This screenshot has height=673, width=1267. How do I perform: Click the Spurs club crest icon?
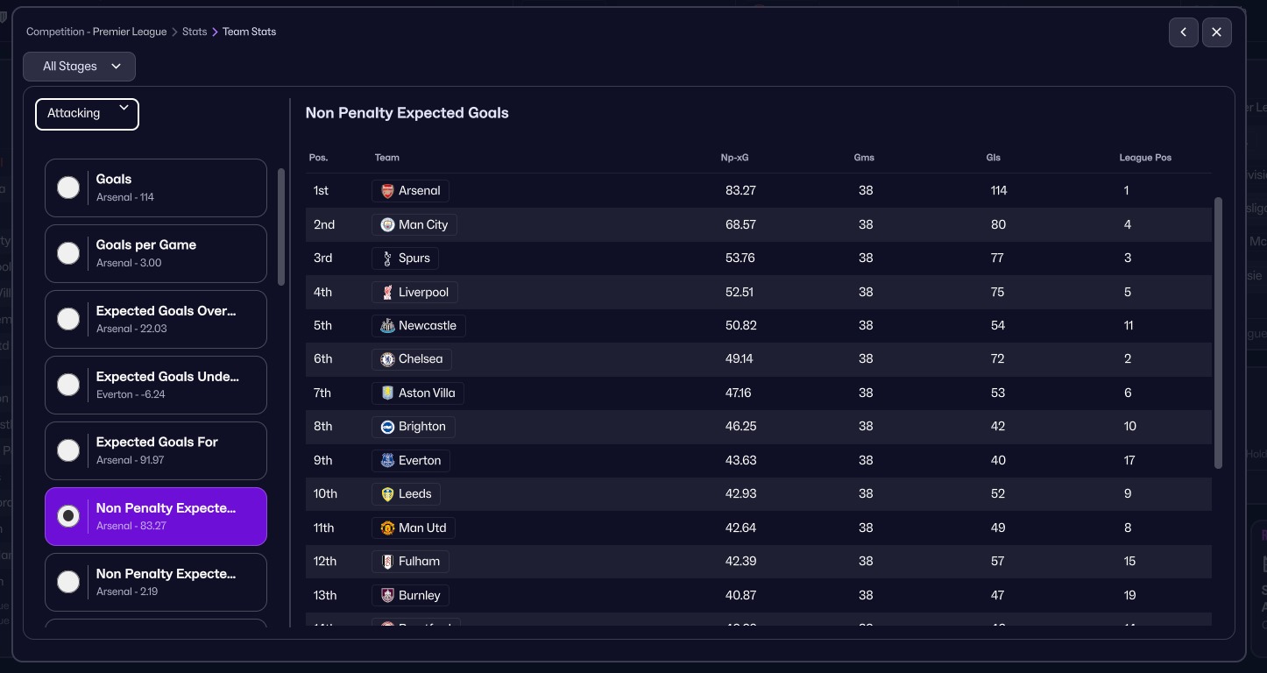pyautogui.click(x=387, y=259)
